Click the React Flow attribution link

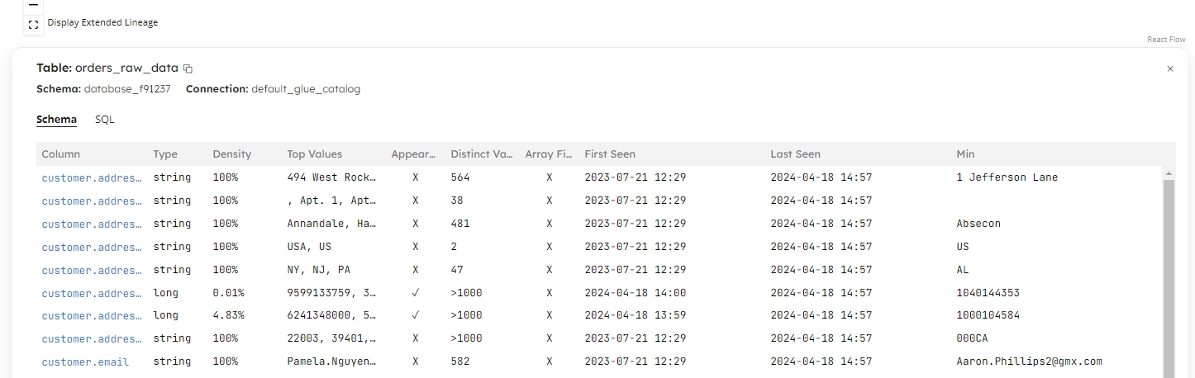point(1166,40)
